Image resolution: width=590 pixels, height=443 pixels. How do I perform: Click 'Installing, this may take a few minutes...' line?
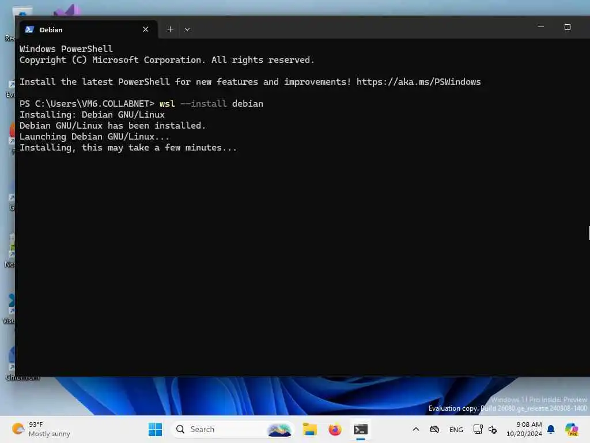(x=128, y=148)
